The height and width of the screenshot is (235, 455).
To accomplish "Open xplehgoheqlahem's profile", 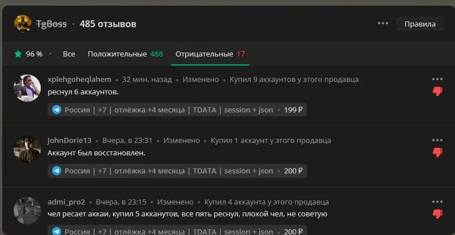I will coord(79,80).
